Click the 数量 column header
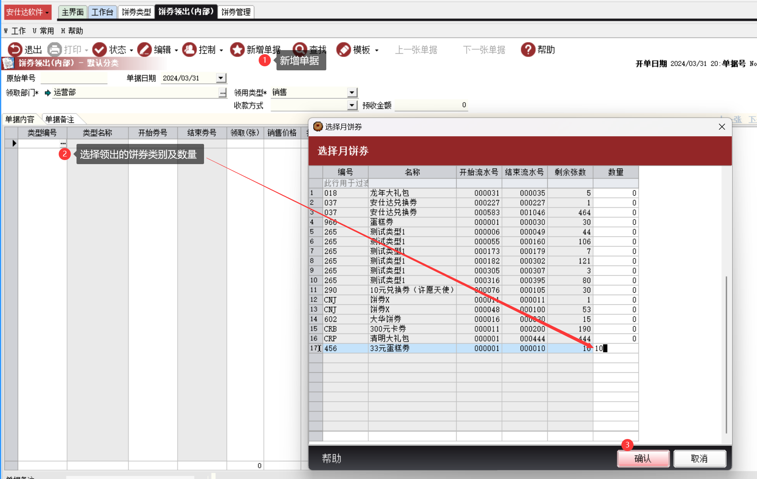This screenshot has width=757, height=479. click(x=616, y=172)
